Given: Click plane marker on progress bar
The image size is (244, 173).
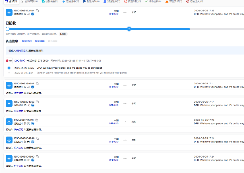Looking at the screenshot, I should tap(129, 29).
